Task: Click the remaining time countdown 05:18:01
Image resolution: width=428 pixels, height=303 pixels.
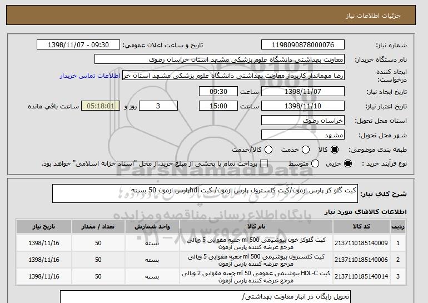Action: [x=101, y=106]
